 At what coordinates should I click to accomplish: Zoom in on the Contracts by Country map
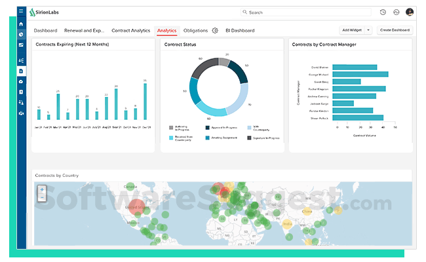click(42, 189)
